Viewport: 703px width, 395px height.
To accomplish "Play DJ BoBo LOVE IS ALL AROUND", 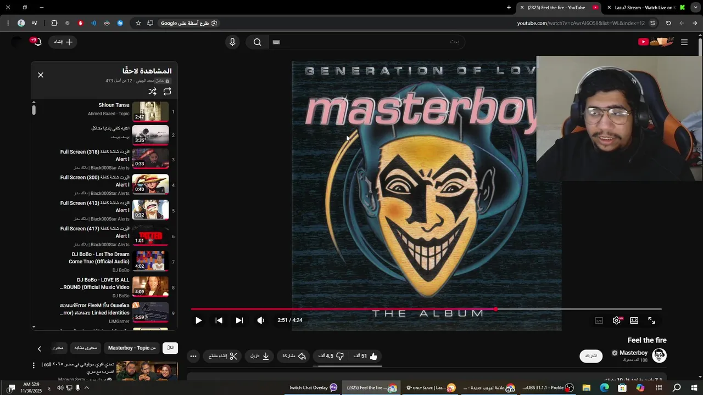I will 104,287.
